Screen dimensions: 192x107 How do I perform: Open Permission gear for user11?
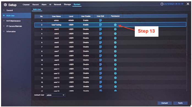coord(115,69)
